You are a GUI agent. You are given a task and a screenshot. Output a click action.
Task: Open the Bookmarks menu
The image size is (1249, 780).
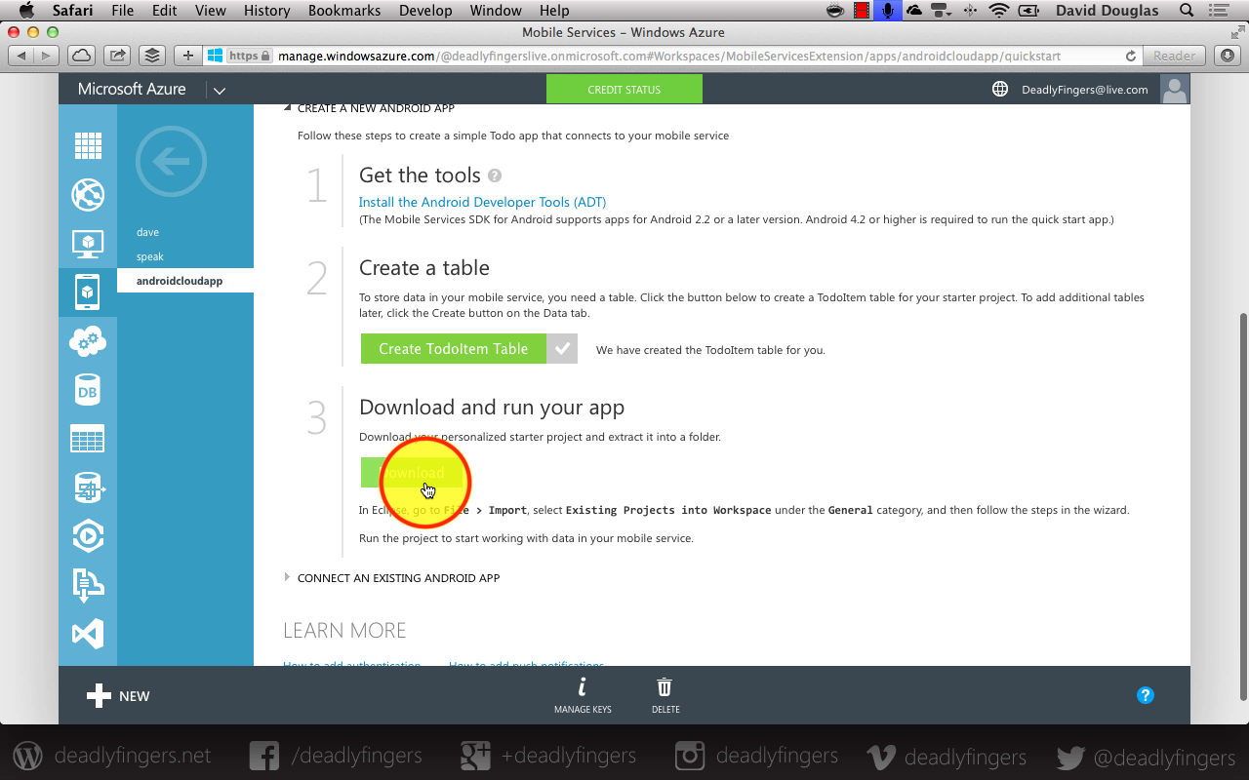point(342,11)
